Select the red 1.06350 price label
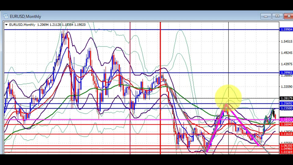Image resolution: width=293 pixels, height=165 pixels. tap(286, 145)
